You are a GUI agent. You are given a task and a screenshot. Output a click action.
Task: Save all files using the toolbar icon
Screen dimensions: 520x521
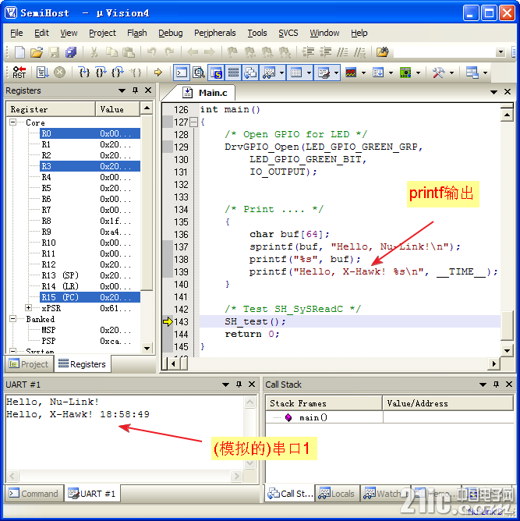71,52
